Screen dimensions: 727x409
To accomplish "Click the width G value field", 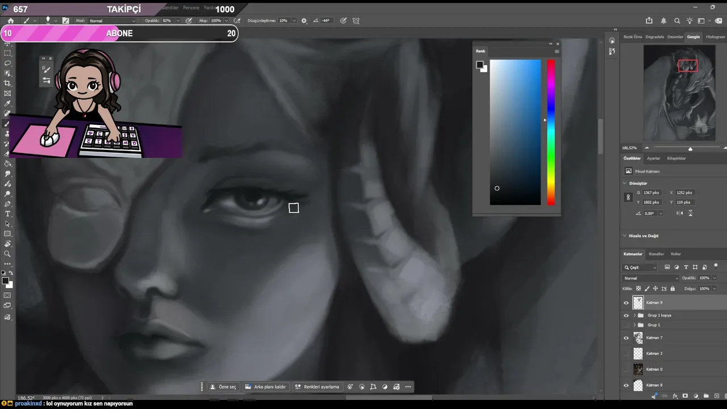I will 651,193.
